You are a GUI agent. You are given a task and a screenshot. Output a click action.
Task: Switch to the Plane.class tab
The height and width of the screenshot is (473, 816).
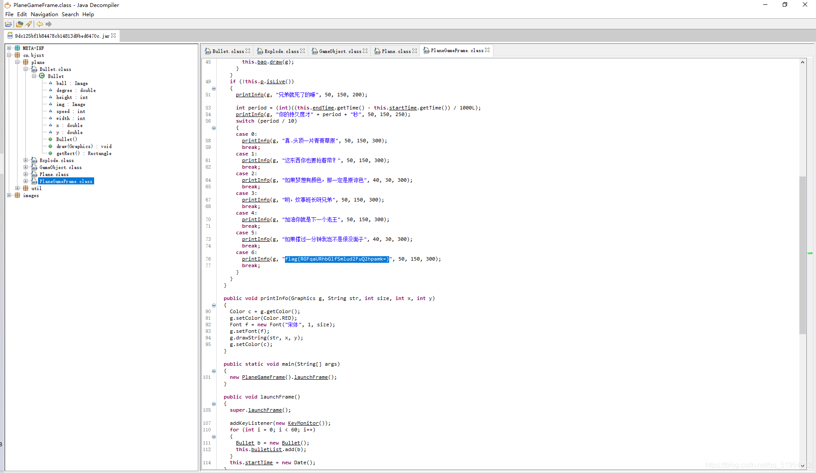click(x=396, y=51)
